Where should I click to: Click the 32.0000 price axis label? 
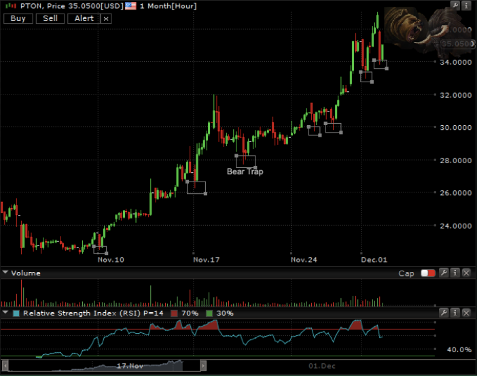(x=456, y=95)
